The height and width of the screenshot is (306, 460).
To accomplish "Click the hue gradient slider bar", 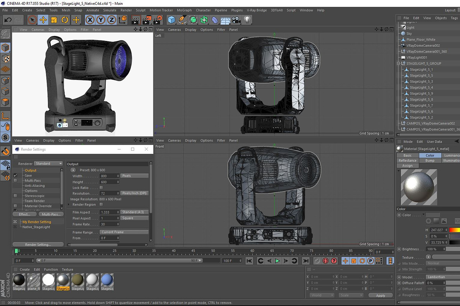I will coord(455,230).
